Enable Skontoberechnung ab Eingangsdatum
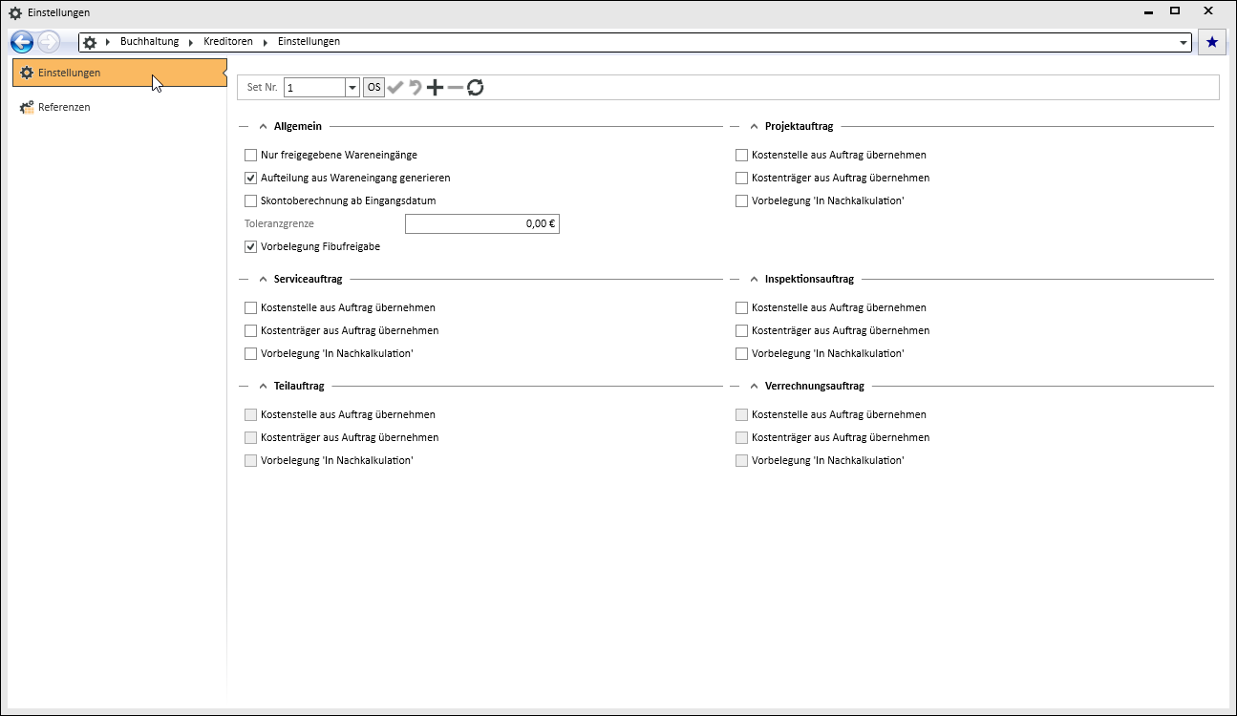Viewport: 1237px width, 716px height. click(x=251, y=200)
